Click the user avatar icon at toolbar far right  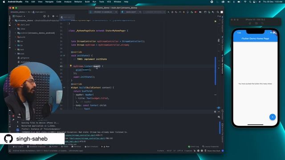[222, 12]
